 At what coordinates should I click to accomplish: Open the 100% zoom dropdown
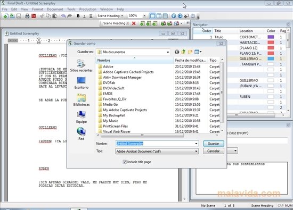[144, 16]
